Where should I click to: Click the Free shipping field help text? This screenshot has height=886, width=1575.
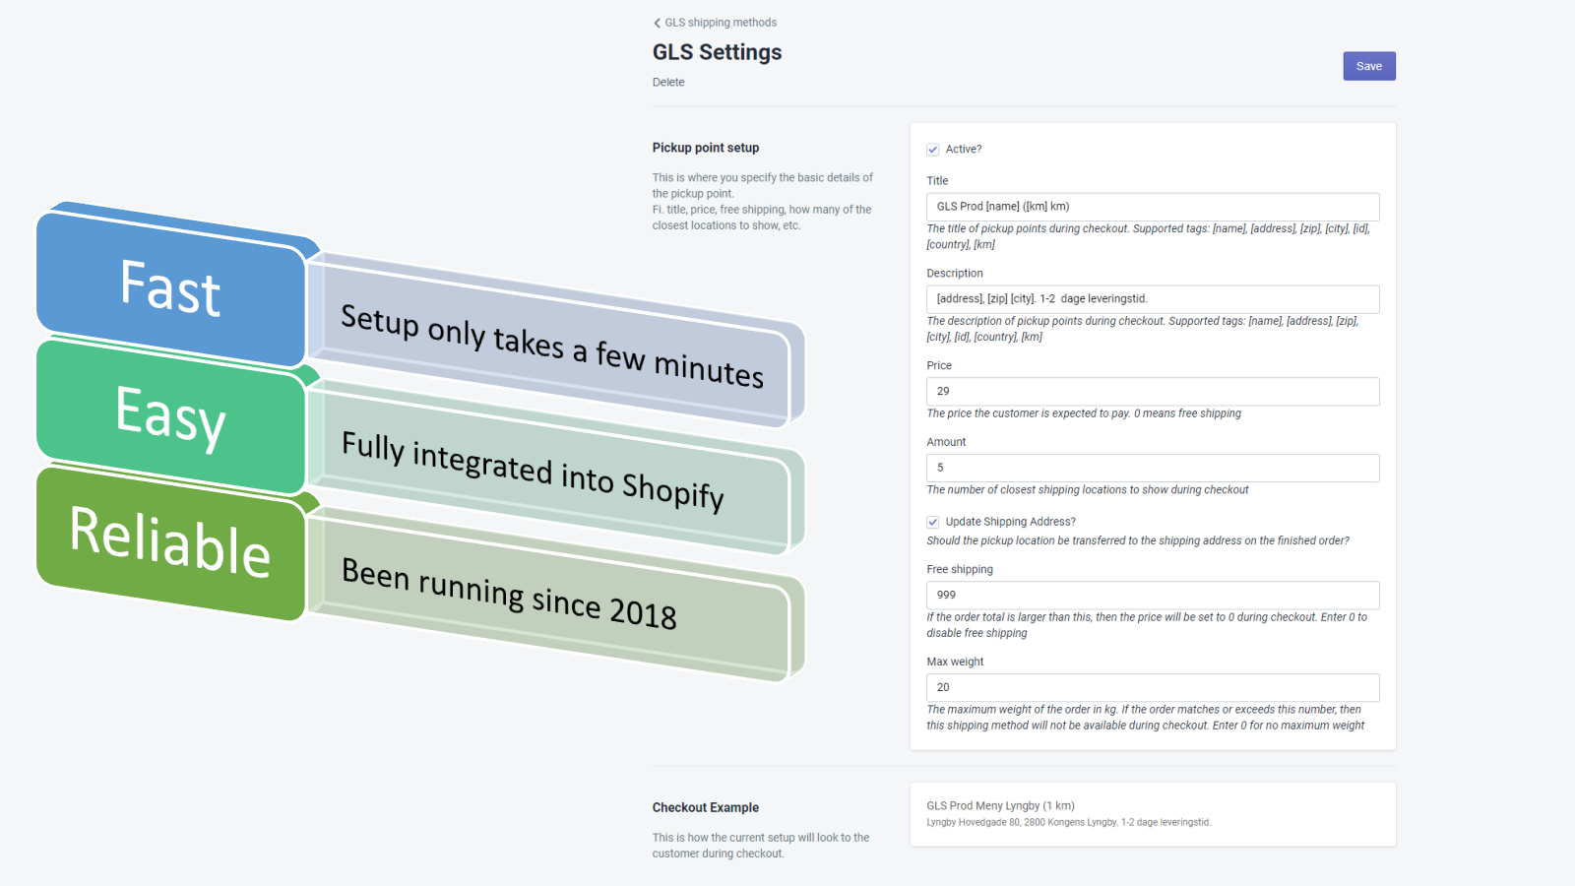(1147, 625)
